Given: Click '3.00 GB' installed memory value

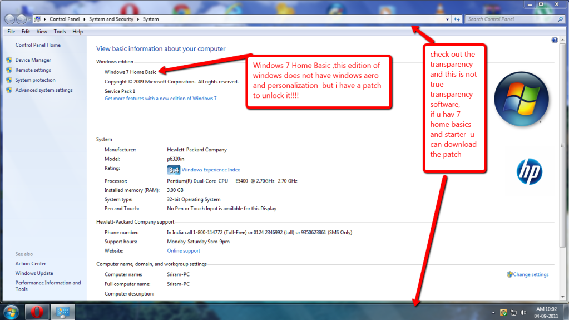Looking at the screenshot, I should tap(175, 190).
